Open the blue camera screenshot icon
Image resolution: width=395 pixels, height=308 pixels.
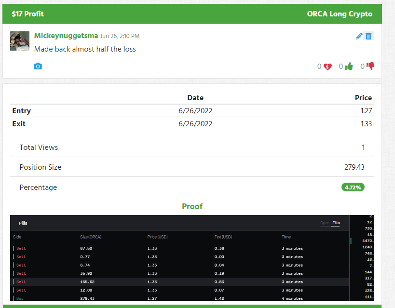tap(38, 66)
